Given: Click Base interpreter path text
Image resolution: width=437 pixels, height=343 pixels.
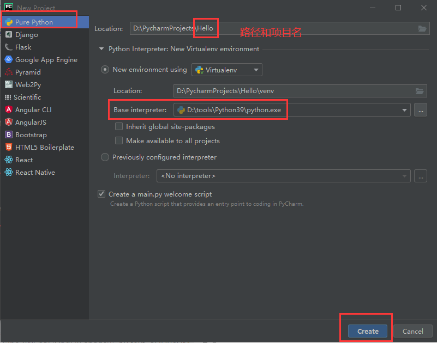Looking at the screenshot, I should 234,110.
